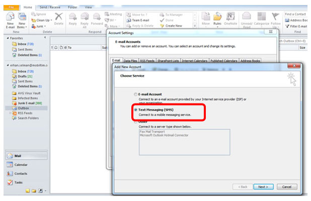Select the Outbox folder
The image size is (311, 201).
(x=26, y=108)
